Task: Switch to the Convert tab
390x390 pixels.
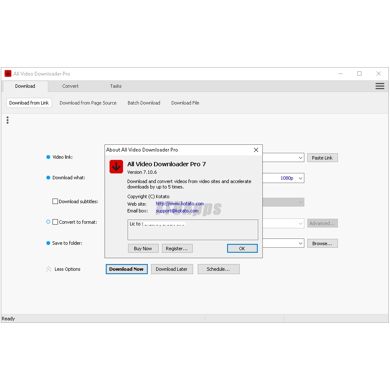Action: (70, 86)
